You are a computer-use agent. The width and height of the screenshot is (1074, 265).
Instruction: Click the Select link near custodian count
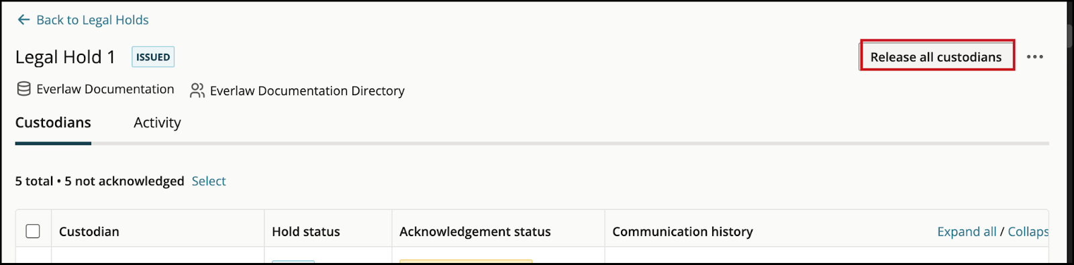(x=209, y=181)
